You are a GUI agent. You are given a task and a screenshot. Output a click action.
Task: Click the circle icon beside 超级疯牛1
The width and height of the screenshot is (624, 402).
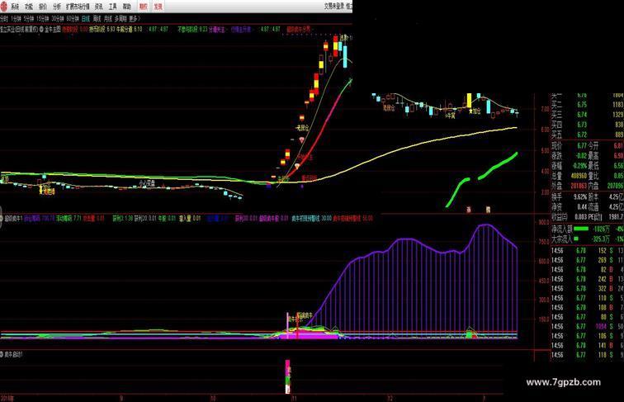click(x=1, y=218)
